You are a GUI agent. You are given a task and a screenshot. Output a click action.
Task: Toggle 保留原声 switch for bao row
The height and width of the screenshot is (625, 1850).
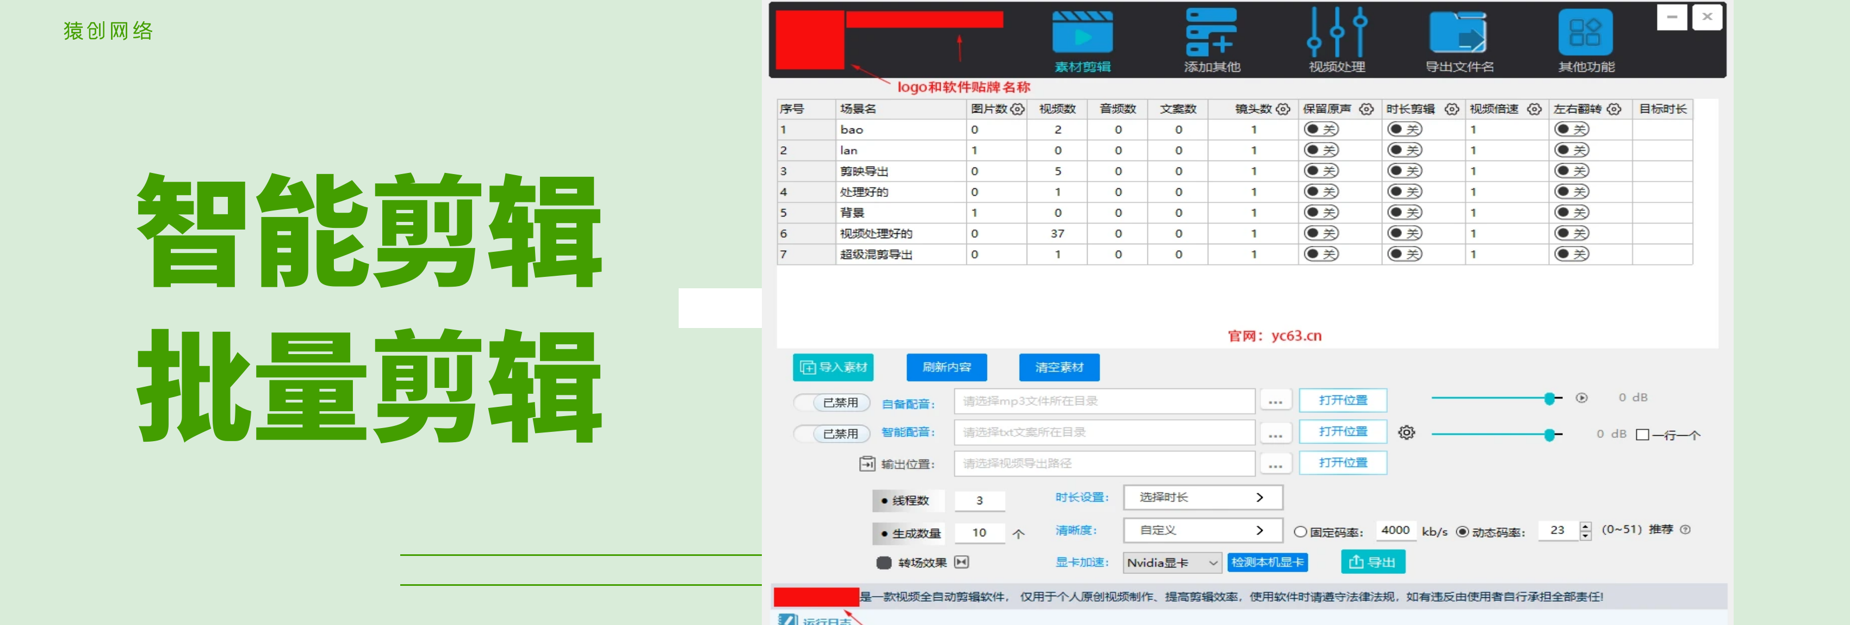click(1321, 129)
